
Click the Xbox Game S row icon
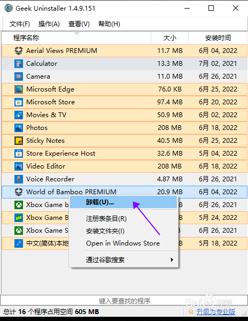pyautogui.click(x=19, y=231)
